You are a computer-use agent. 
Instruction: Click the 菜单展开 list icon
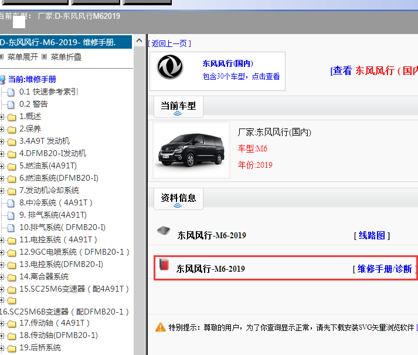point(2,56)
